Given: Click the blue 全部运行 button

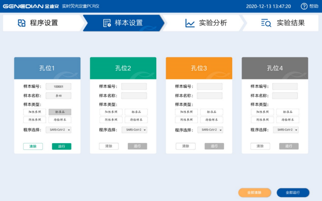Looking at the screenshot, I should pos(293,192).
